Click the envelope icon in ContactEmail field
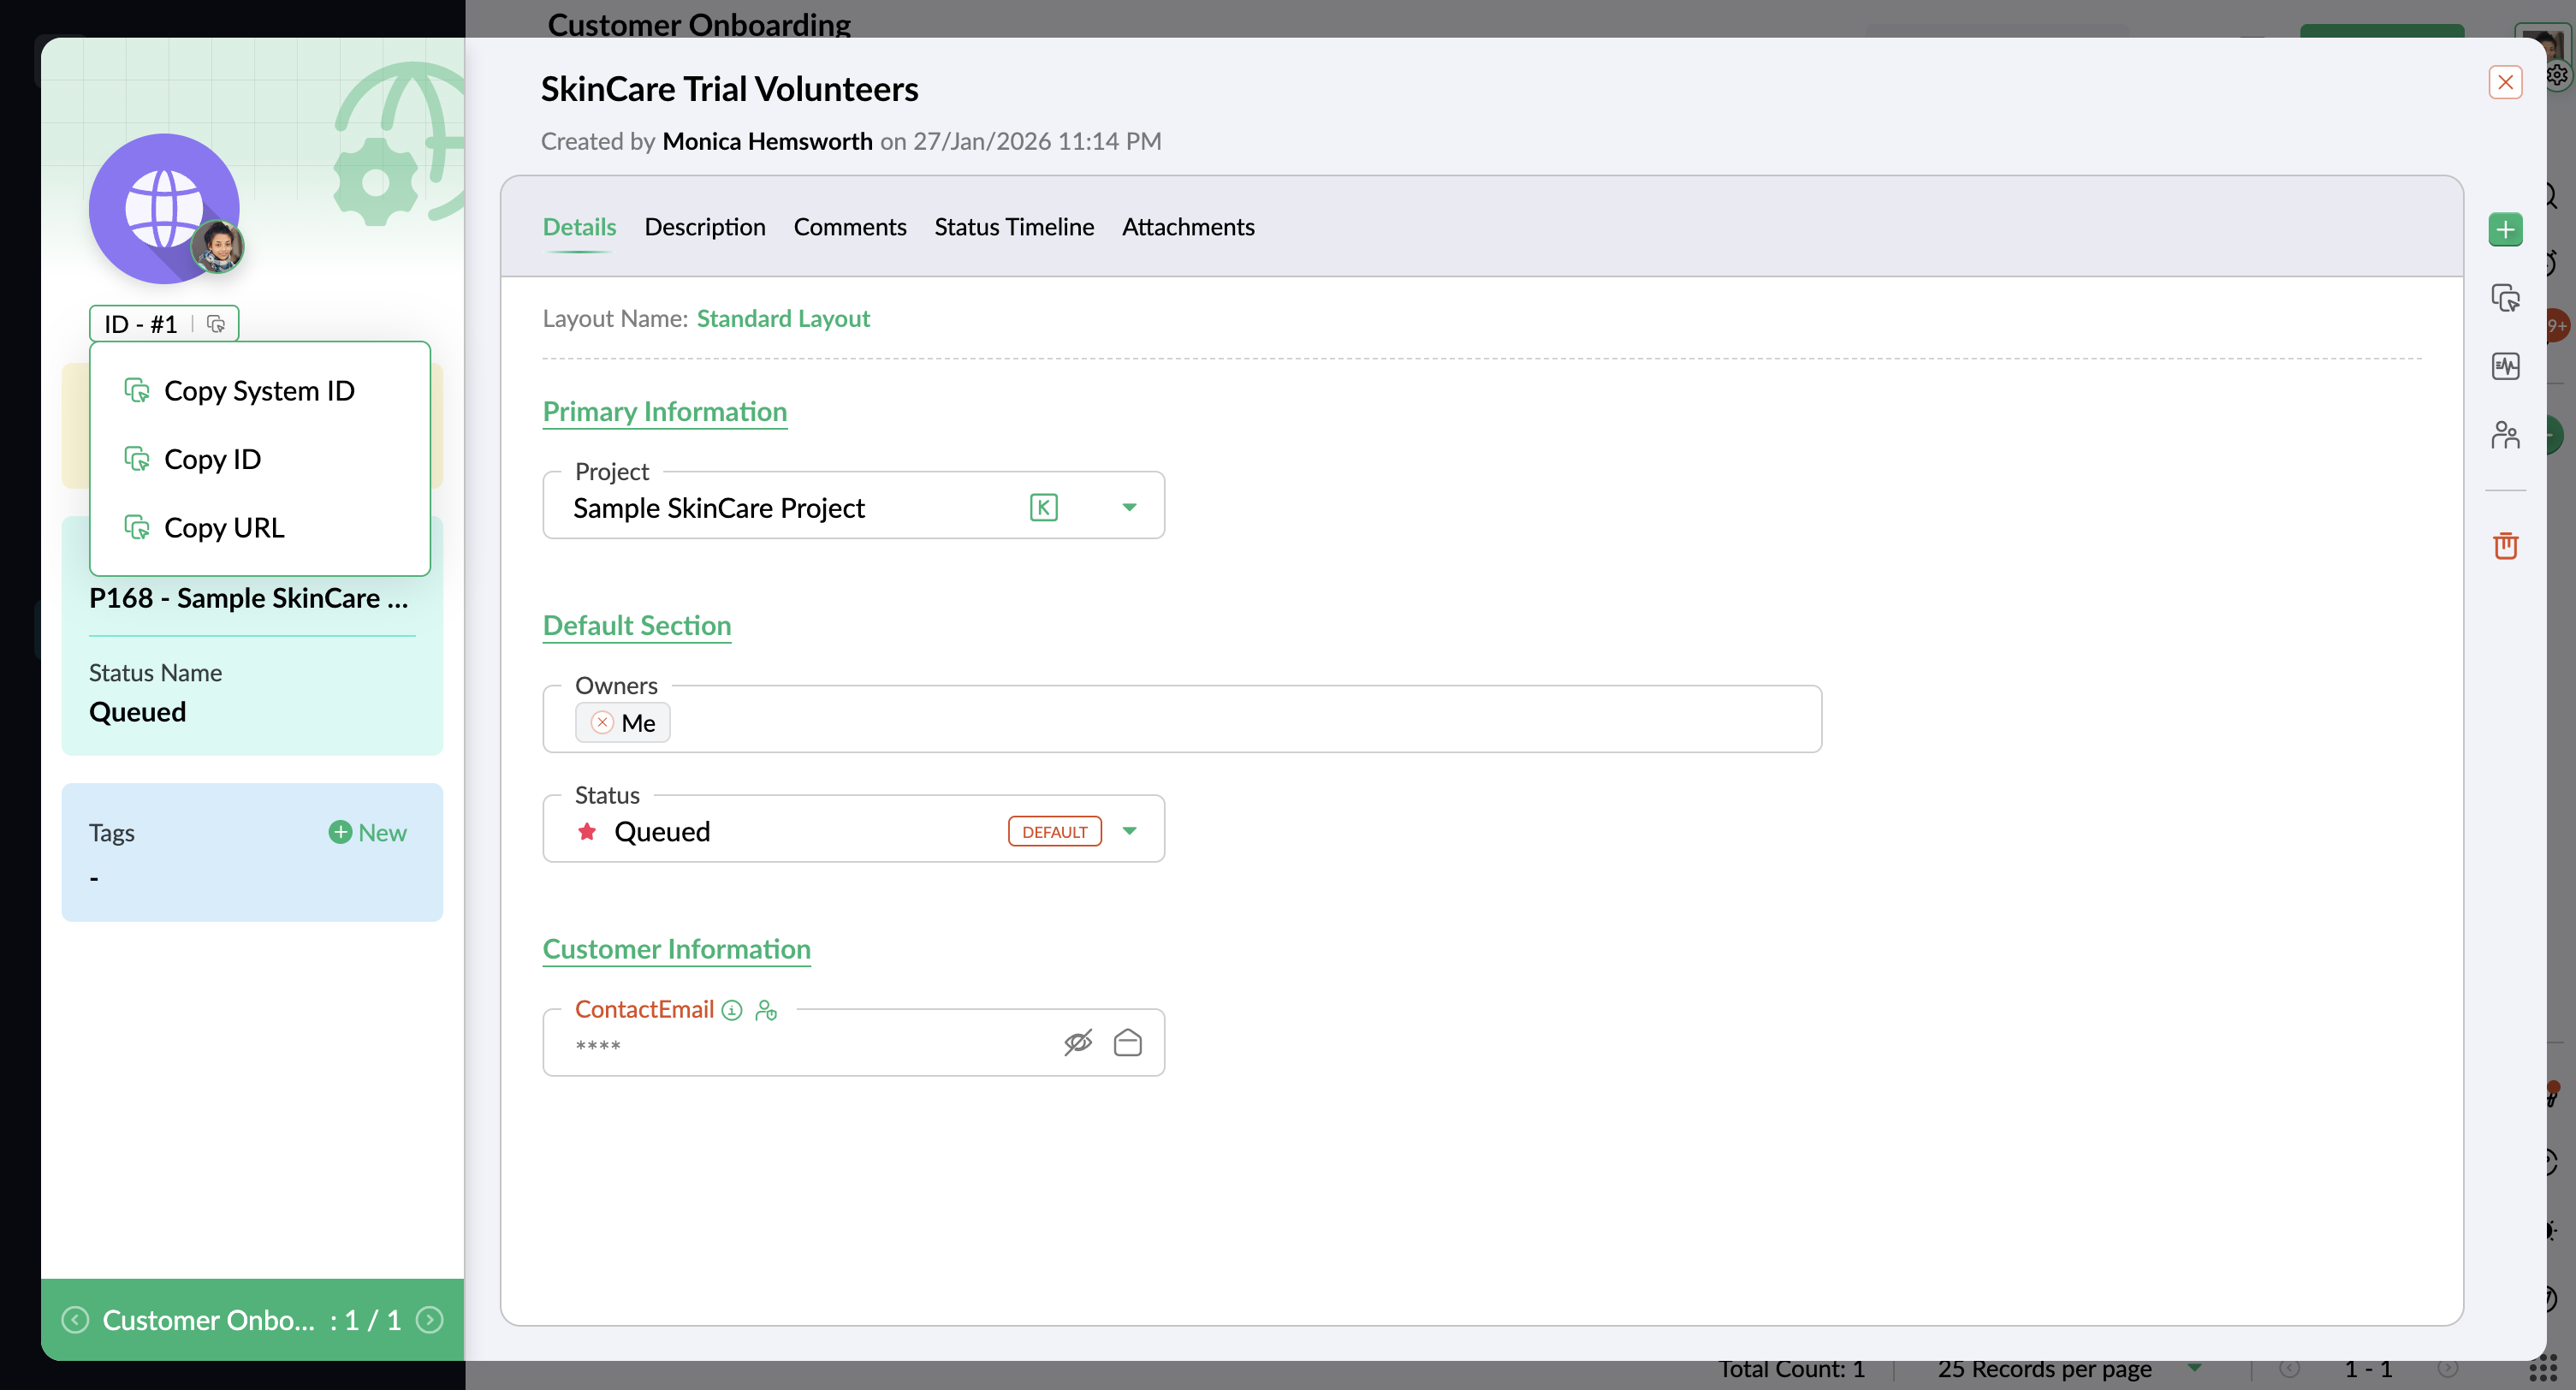Image resolution: width=2576 pixels, height=1390 pixels. (1127, 1043)
